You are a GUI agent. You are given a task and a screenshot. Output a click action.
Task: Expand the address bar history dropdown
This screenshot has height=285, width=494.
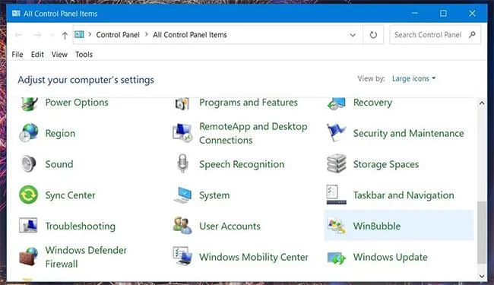pos(353,35)
